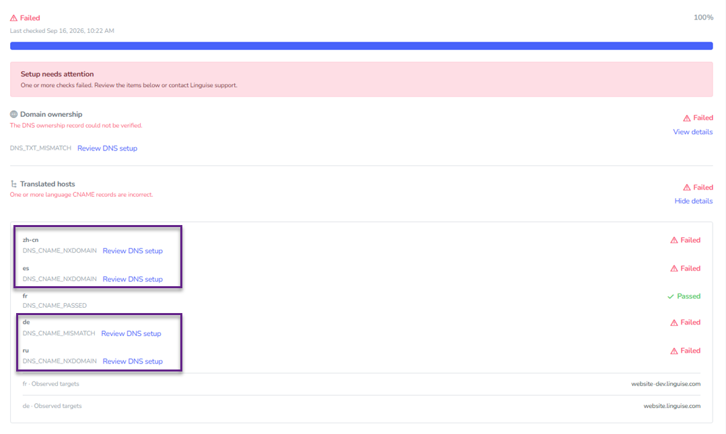The height and width of the screenshot is (434, 726).
Task: Click the Domain ownership heading
Action: (51, 114)
